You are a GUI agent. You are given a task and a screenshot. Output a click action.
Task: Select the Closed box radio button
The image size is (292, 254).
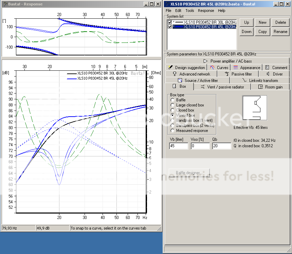coord(173,110)
